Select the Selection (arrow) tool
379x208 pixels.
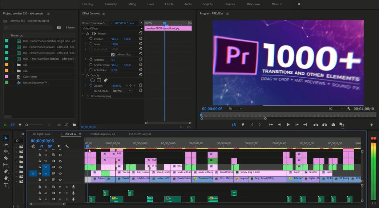coord(6,138)
